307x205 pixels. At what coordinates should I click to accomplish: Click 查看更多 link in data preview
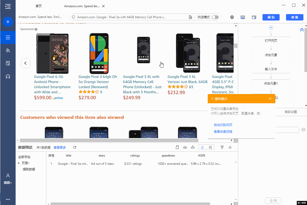60,147
